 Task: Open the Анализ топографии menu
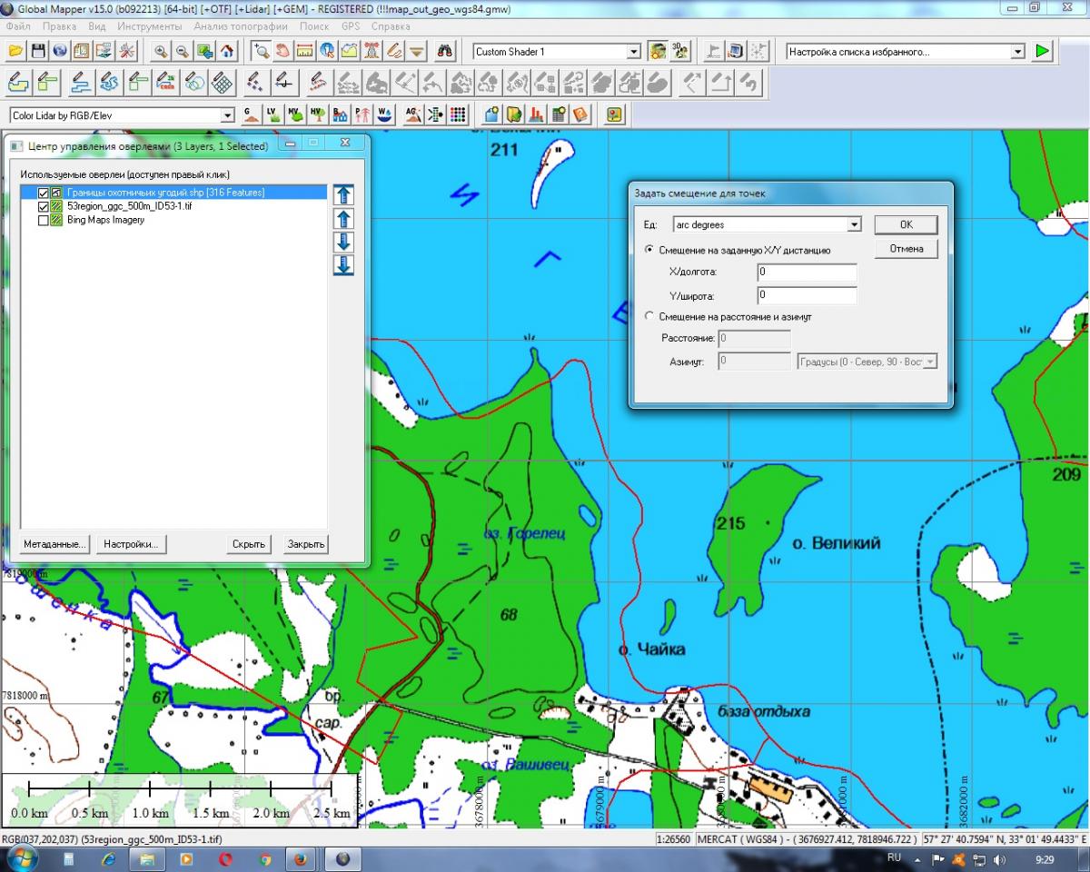243,26
